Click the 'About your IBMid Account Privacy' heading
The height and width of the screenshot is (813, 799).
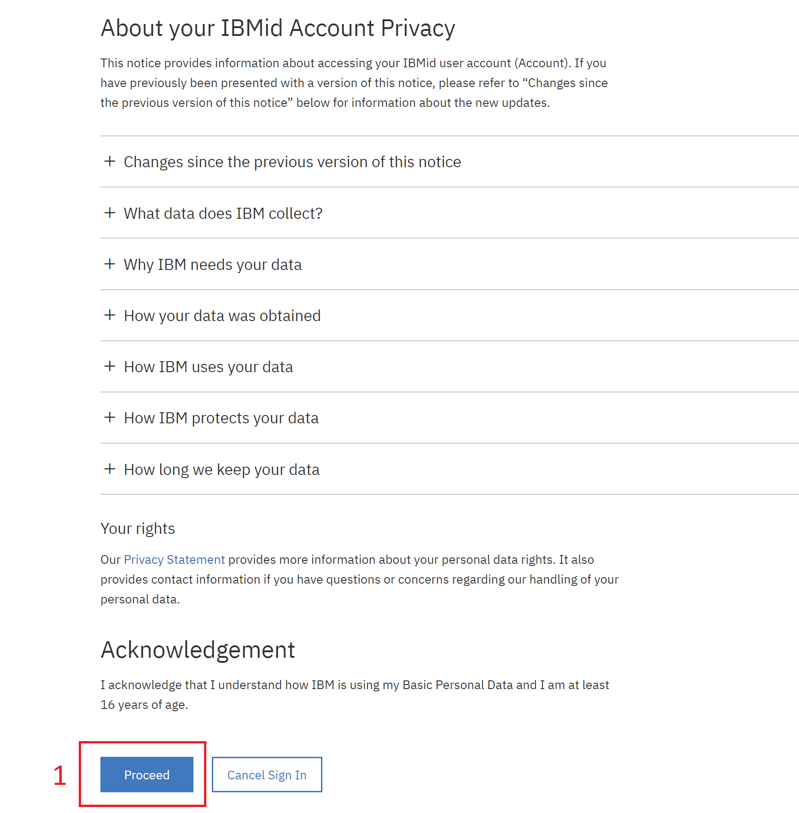[x=278, y=28]
